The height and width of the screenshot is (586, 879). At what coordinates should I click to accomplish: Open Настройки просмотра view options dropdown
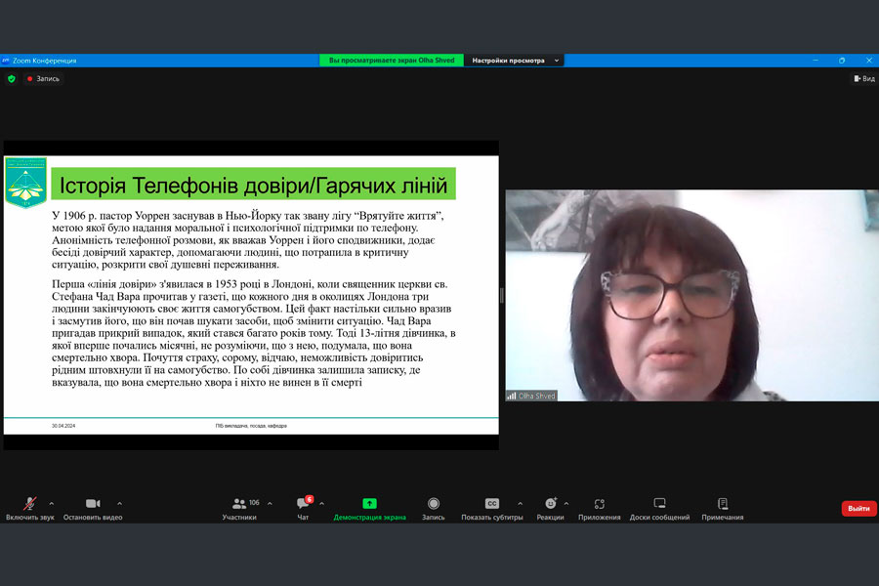point(515,61)
